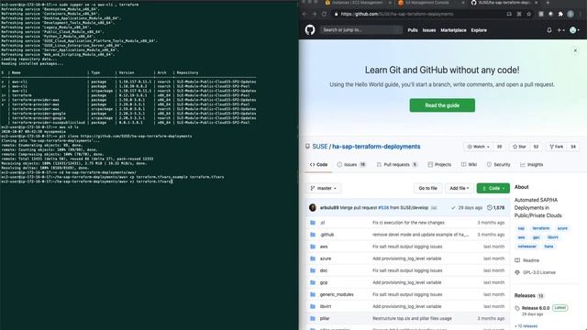Expand the commit message ellipsis

tap(434, 208)
